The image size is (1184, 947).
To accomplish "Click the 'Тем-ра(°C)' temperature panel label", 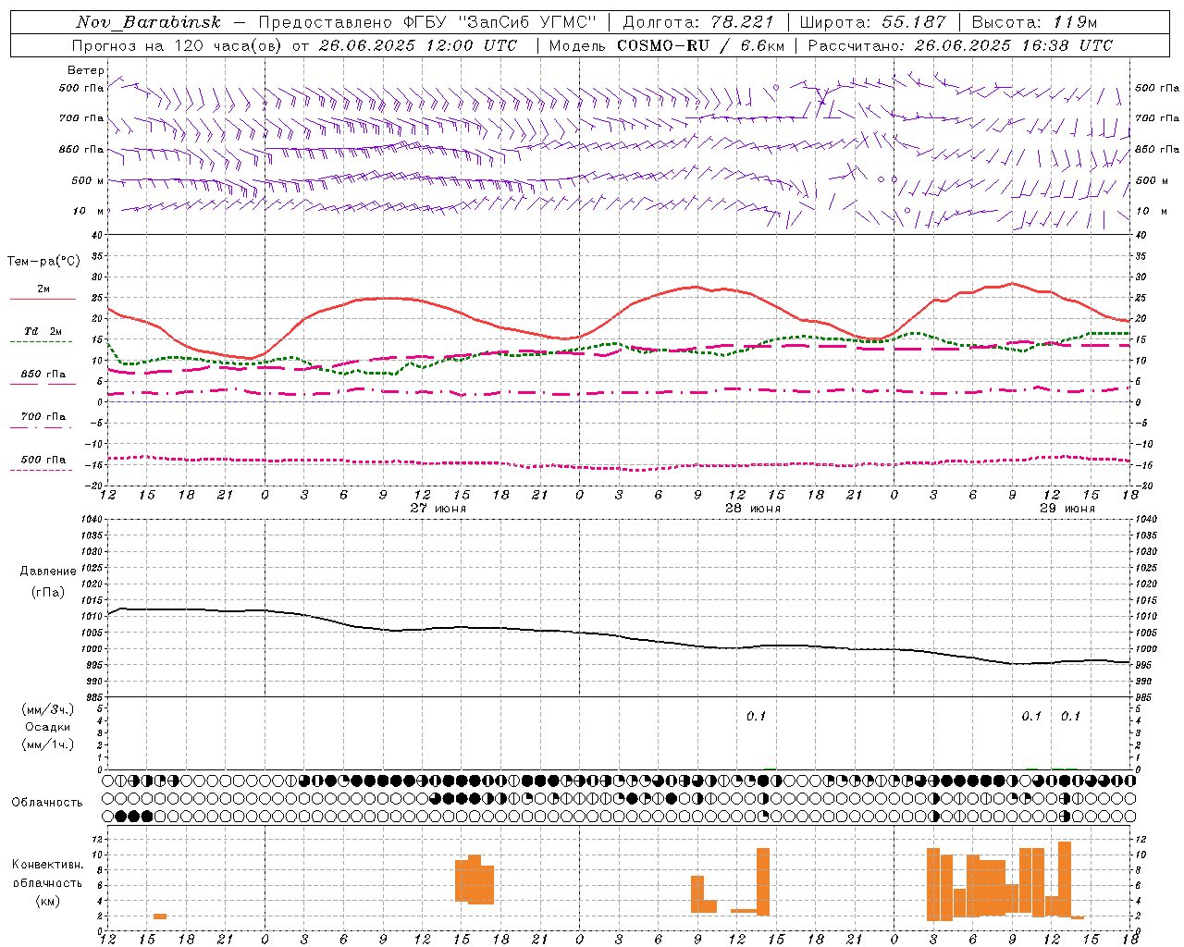I will [43, 262].
